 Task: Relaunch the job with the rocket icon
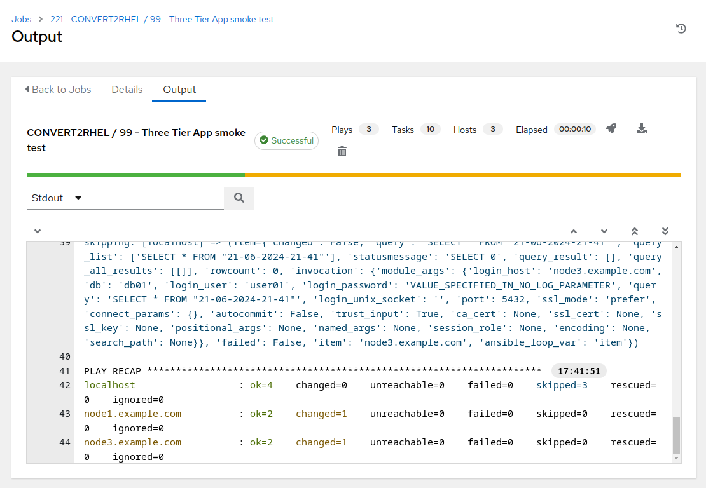point(611,128)
